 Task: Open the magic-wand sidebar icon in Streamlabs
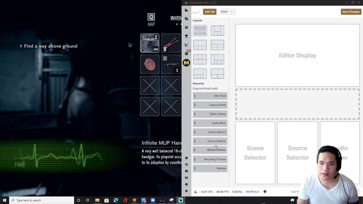(186, 27)
